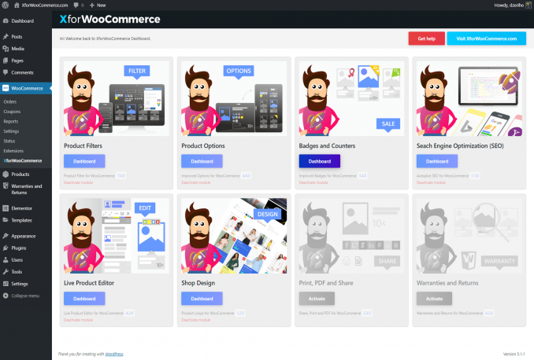Image resolution: width=534 pixels, height=360 pixels.
Task: Collapse the admin sidebar menu
Action: (x=24, y=296)
